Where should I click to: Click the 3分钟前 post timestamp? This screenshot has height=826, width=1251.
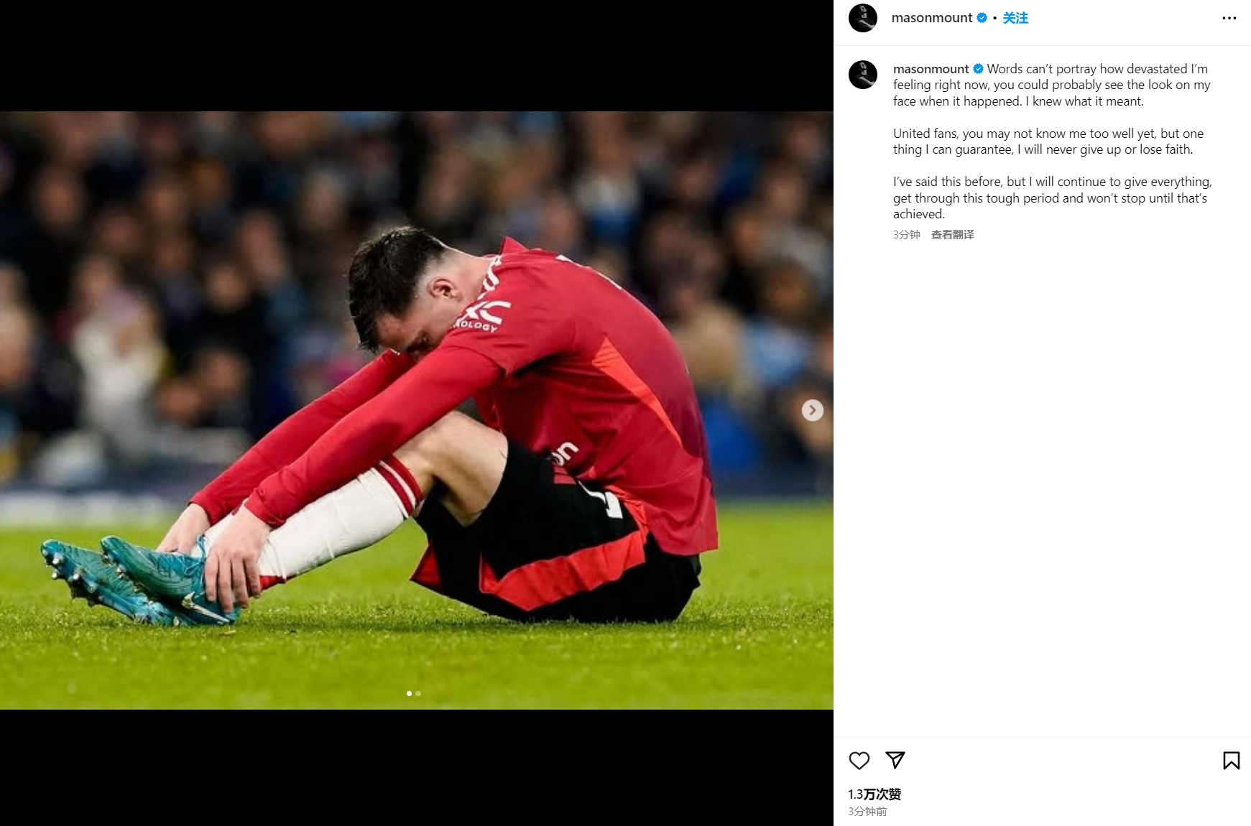coord(867,811)
